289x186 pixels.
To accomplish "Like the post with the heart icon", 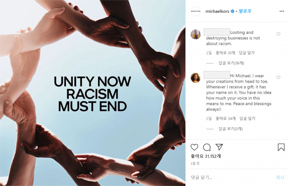I will (x=194, y=147).
